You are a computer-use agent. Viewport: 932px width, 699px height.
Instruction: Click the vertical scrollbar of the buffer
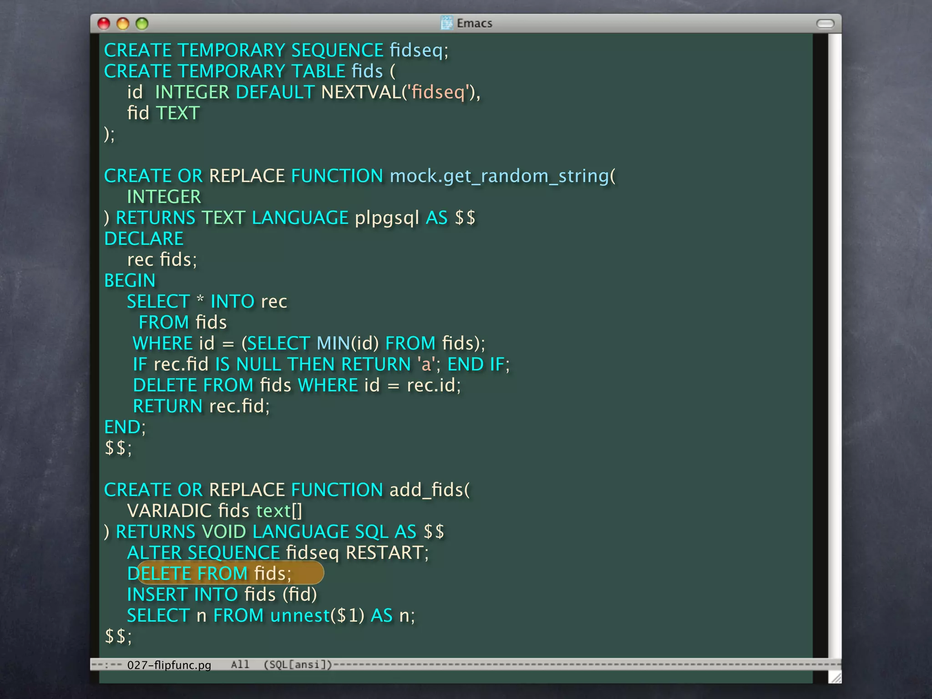(835, 346)
